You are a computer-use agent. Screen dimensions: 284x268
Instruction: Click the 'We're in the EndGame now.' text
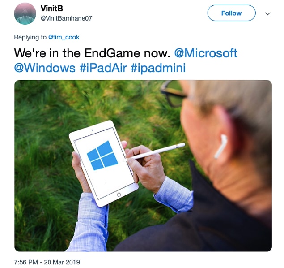(x=92, y=53)
